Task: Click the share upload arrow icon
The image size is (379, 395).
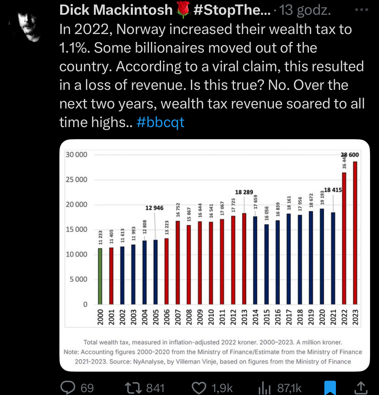Action: [x=361, y=387]
